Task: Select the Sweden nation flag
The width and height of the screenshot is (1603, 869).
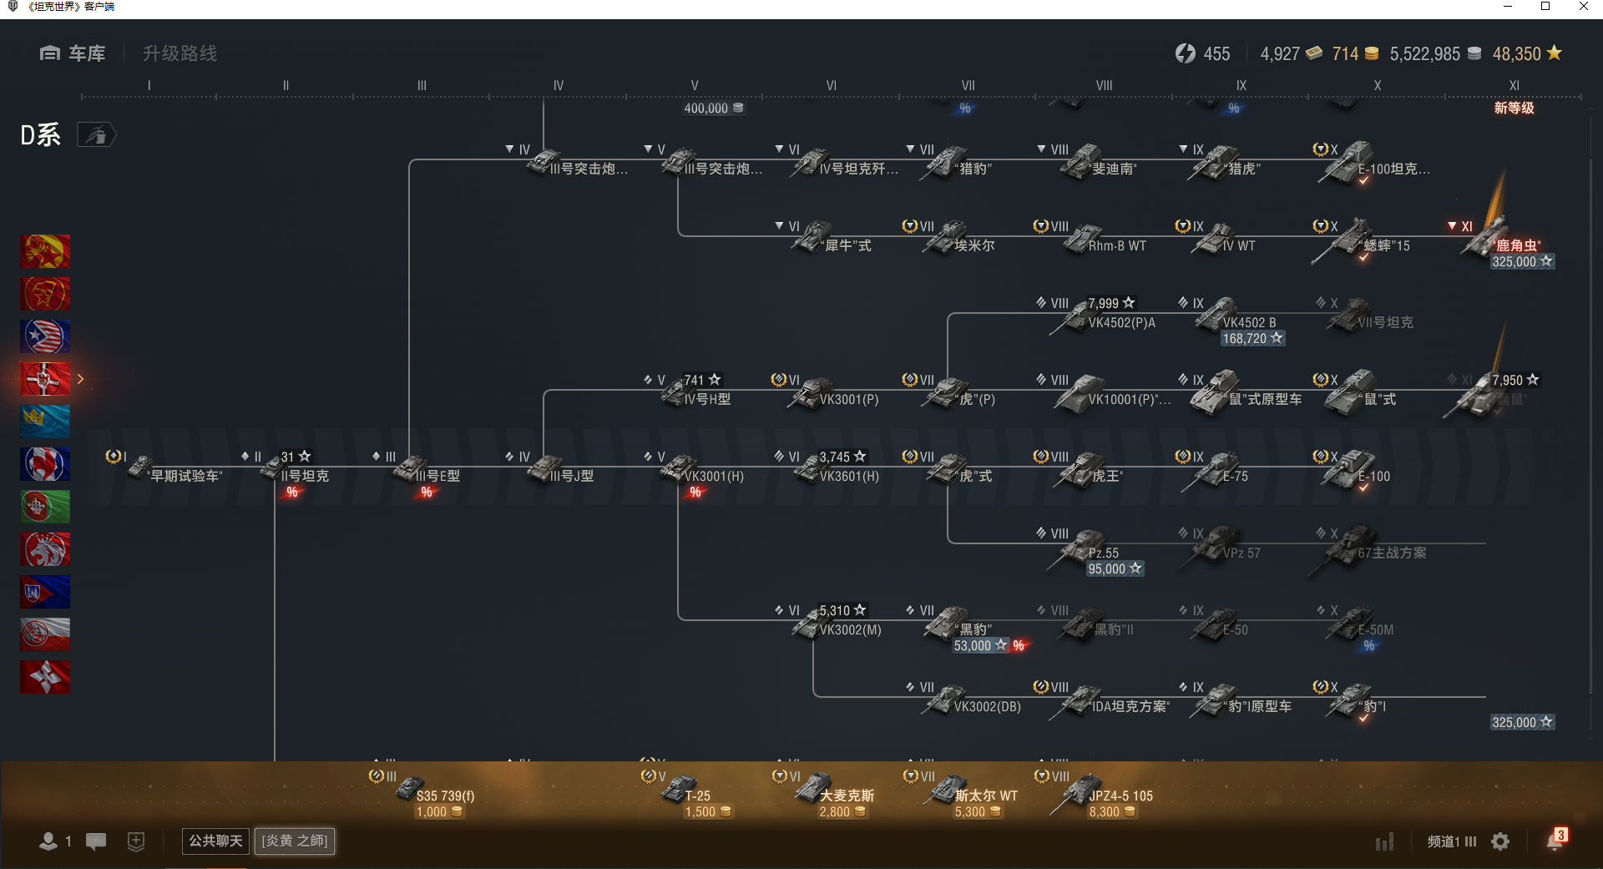Action: pyautogui.click(x=45, y=422)
